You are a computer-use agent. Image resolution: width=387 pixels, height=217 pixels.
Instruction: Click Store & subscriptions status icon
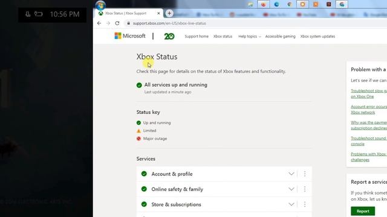(144, 204)
